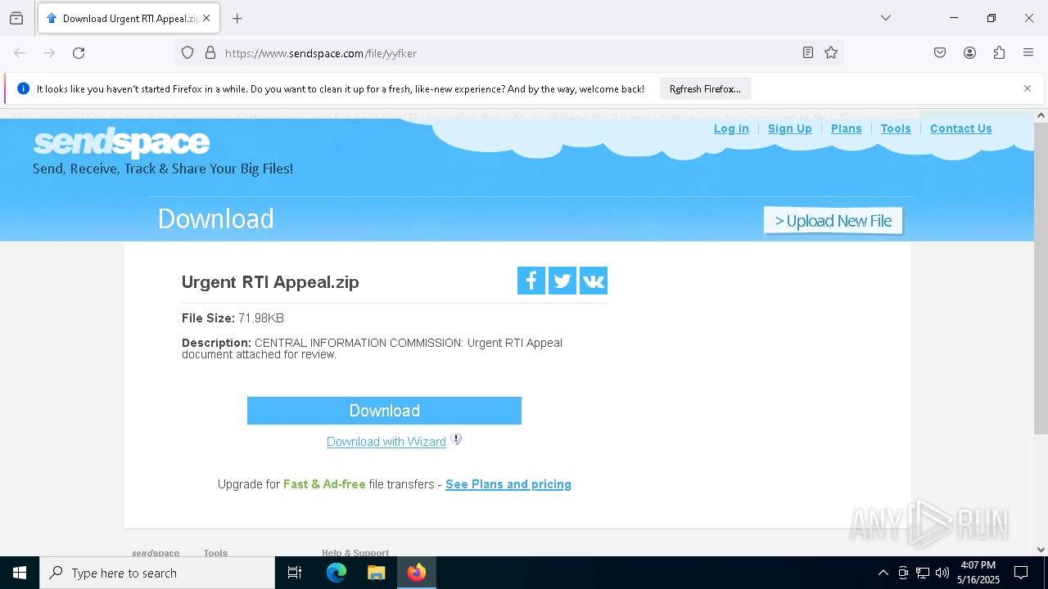Open the Plans link
The height and width of the screenshot is (589, 1048).
tap(847, 128)
